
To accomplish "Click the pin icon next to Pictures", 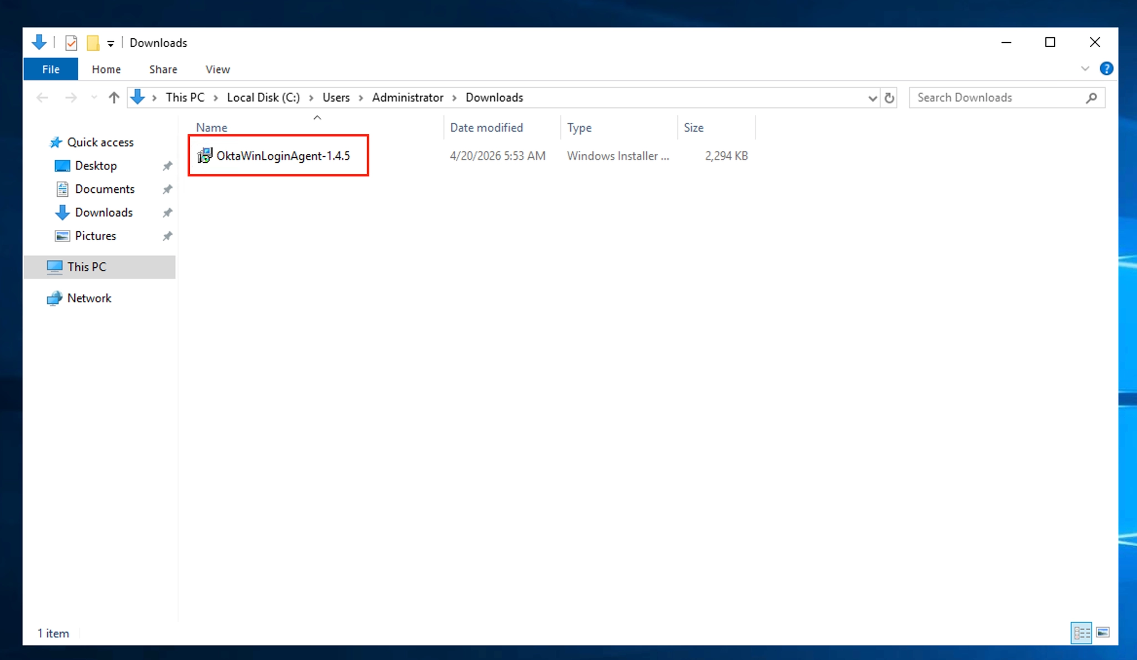I will (167, 236).
